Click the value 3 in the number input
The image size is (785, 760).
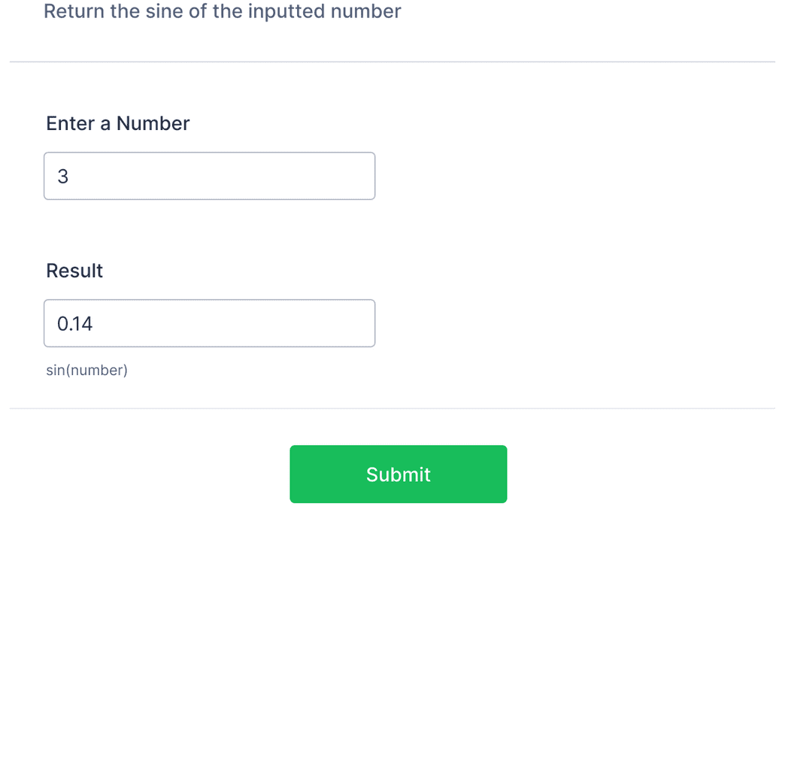pyautogui.click(x=63, y=175)
